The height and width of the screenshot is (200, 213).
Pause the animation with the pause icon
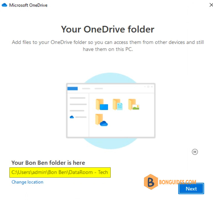tap(195, 152)
